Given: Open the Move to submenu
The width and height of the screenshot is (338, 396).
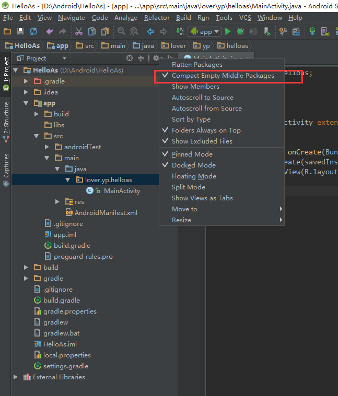Looking at the screenshot, I should (222, 209).
